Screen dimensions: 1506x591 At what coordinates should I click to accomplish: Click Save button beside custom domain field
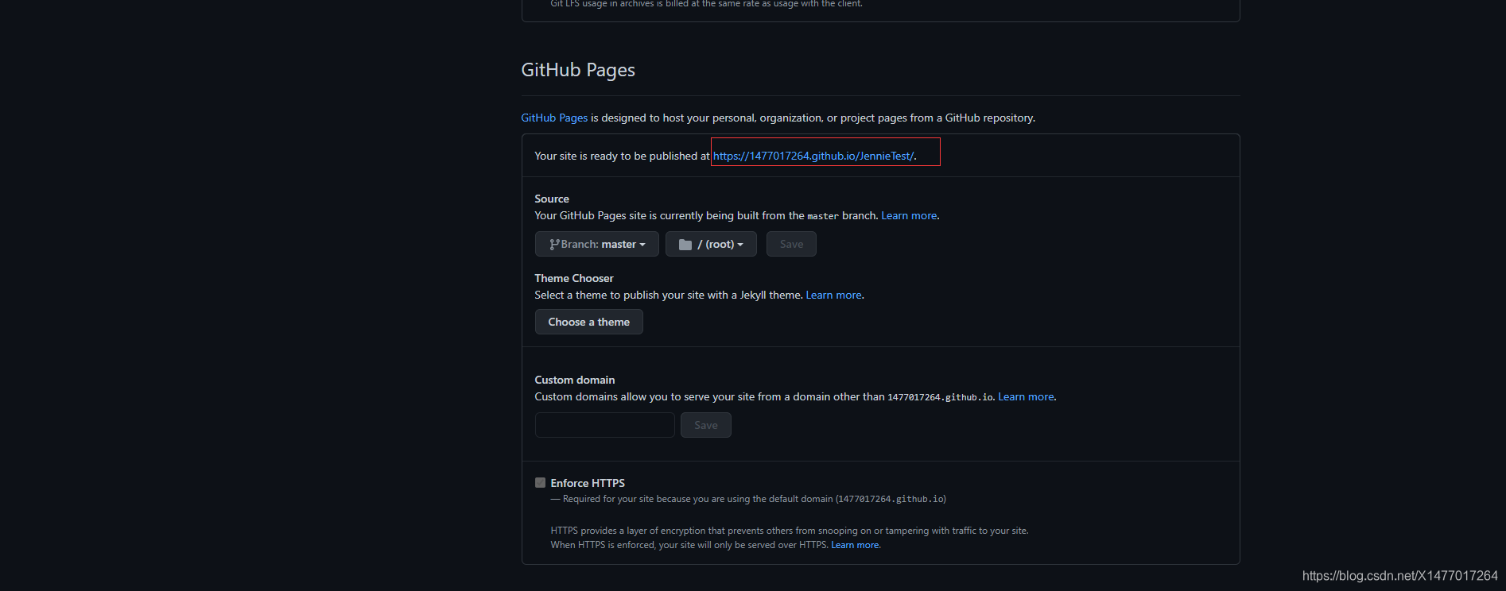click(706, 425)
